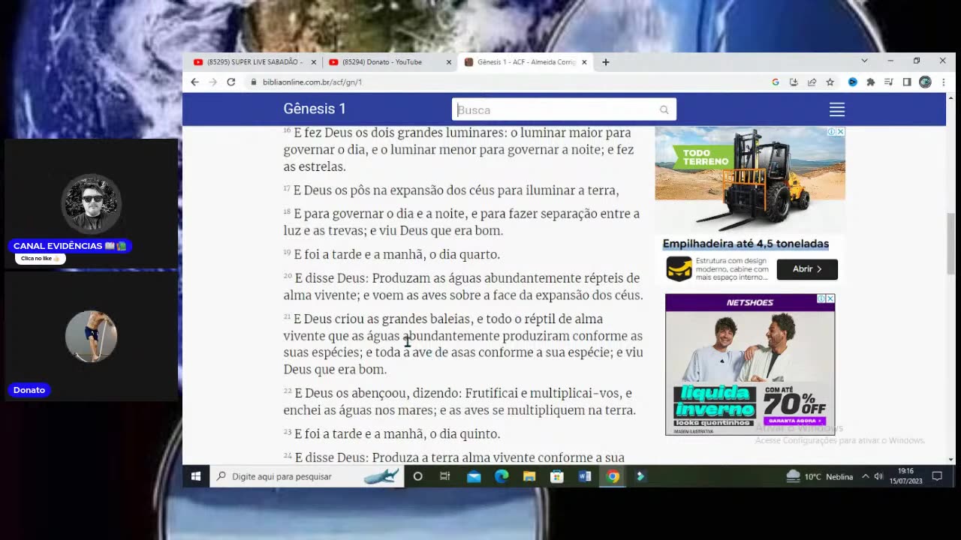Switch to Donato - YouTube tab
Image resolution: width=961 pixels, height=540 pixels.
coord(383,62)
